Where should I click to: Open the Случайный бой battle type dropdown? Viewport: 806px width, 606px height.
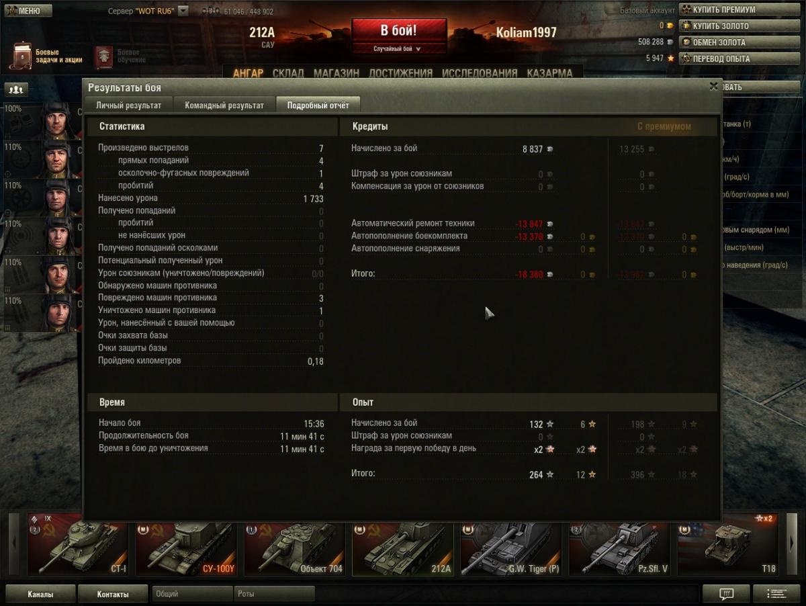[x=398, y=49]
